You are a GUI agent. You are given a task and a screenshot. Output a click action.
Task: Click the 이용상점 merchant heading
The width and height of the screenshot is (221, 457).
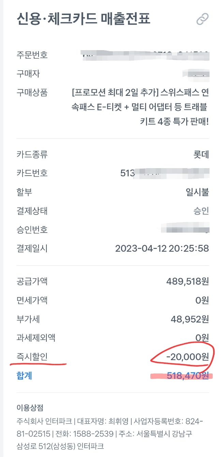click(x=30, y=408)
